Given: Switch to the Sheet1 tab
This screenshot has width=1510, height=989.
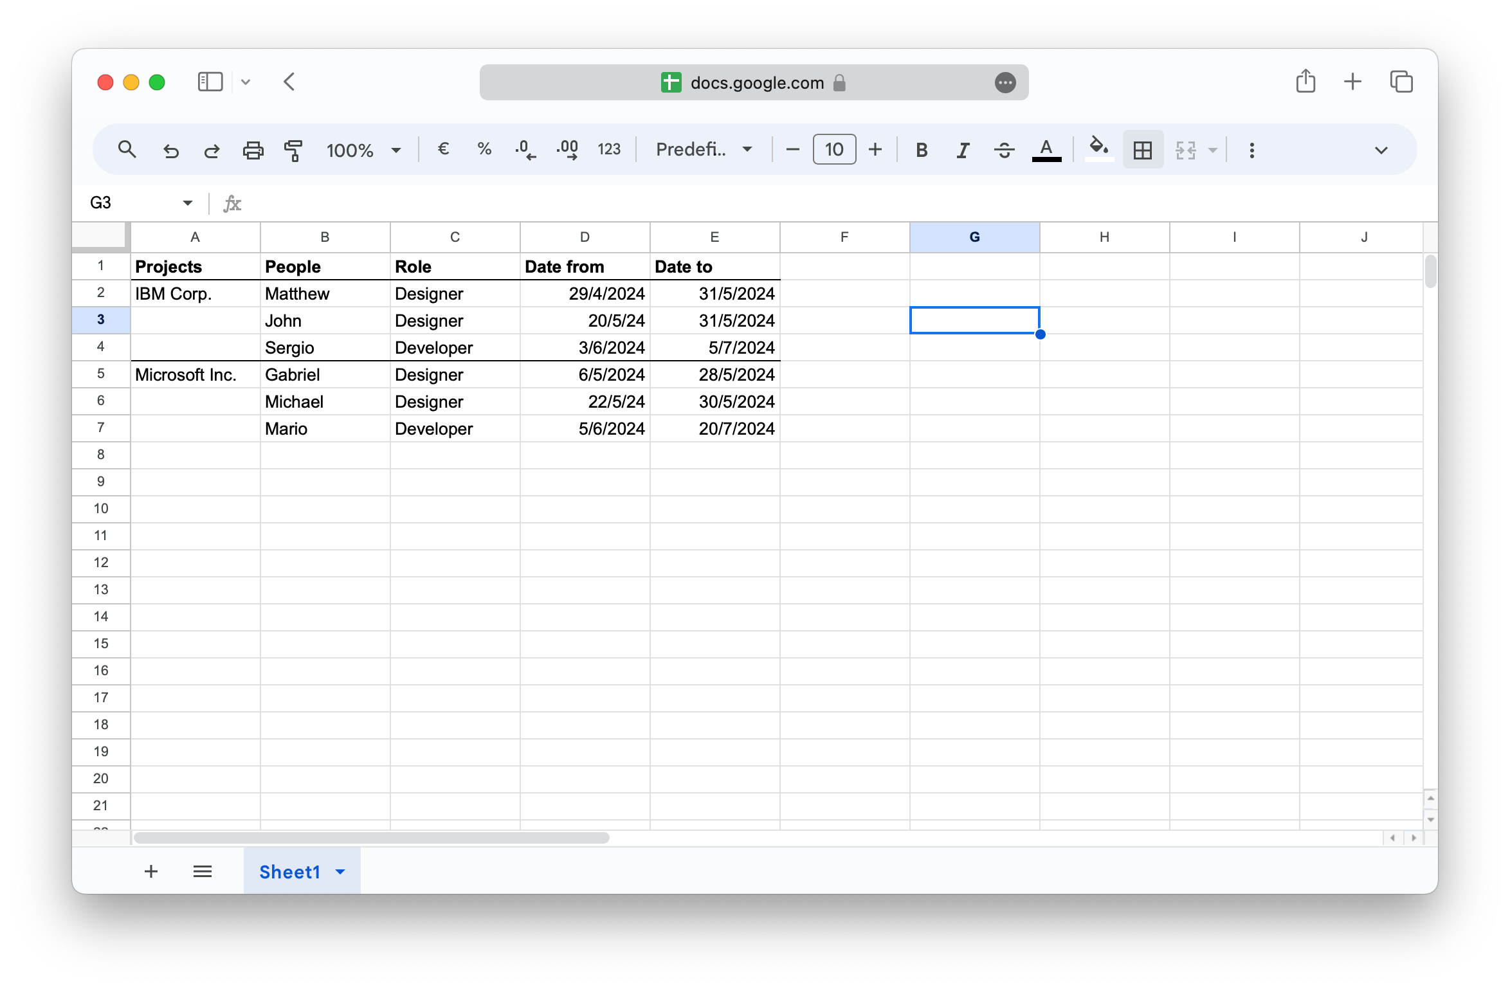Looking at the screenshot, I should (x=289, y=871).
